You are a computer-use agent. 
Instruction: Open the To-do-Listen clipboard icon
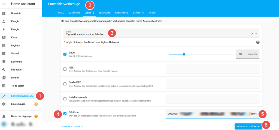tap(4, 86)
